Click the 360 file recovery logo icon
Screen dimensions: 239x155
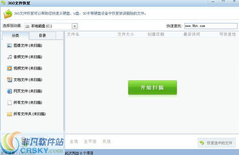point(8,14)
